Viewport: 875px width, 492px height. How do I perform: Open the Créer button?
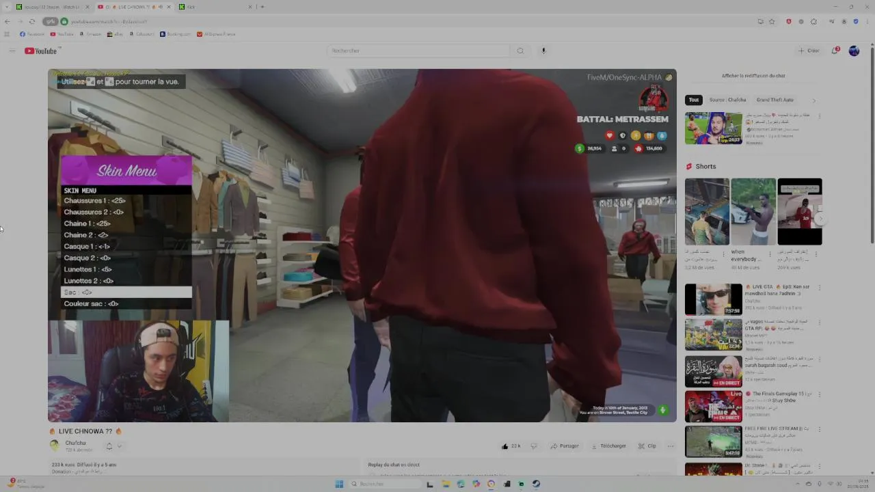click(809, 51)
